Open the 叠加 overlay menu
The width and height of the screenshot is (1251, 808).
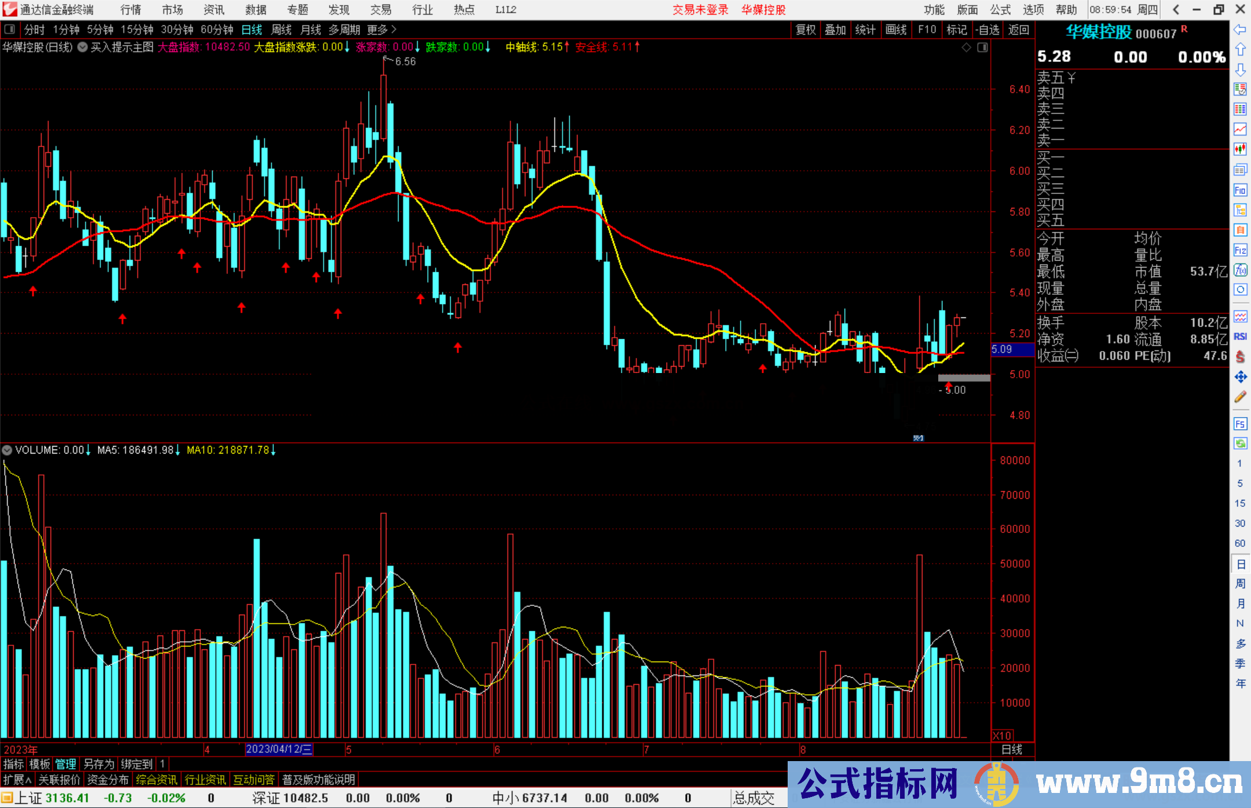pyautogui.click(x=835, y=30)
